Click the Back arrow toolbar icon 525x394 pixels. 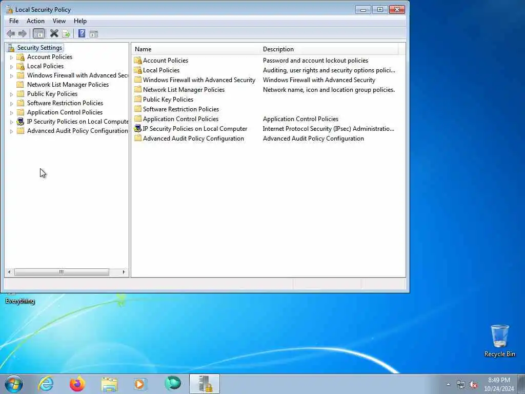tap(11, 33)
